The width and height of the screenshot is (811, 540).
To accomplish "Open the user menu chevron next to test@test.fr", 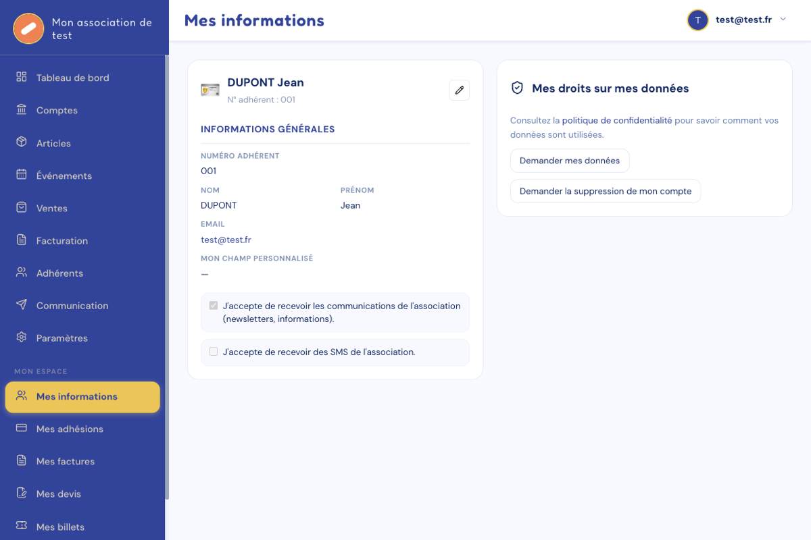I will tap(783, 20).
